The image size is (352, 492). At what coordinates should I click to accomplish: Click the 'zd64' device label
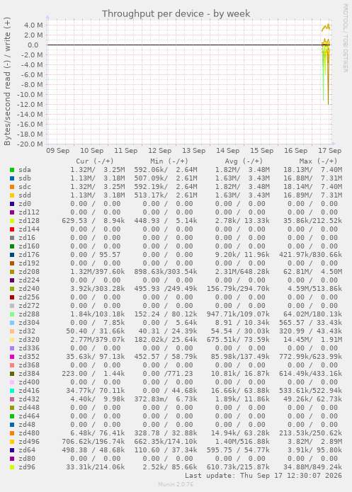coord(27,450)
